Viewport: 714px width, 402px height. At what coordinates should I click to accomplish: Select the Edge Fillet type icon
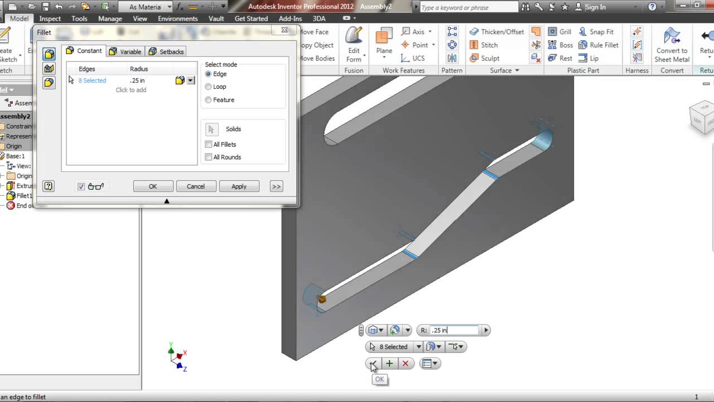(x=49, y=54)
